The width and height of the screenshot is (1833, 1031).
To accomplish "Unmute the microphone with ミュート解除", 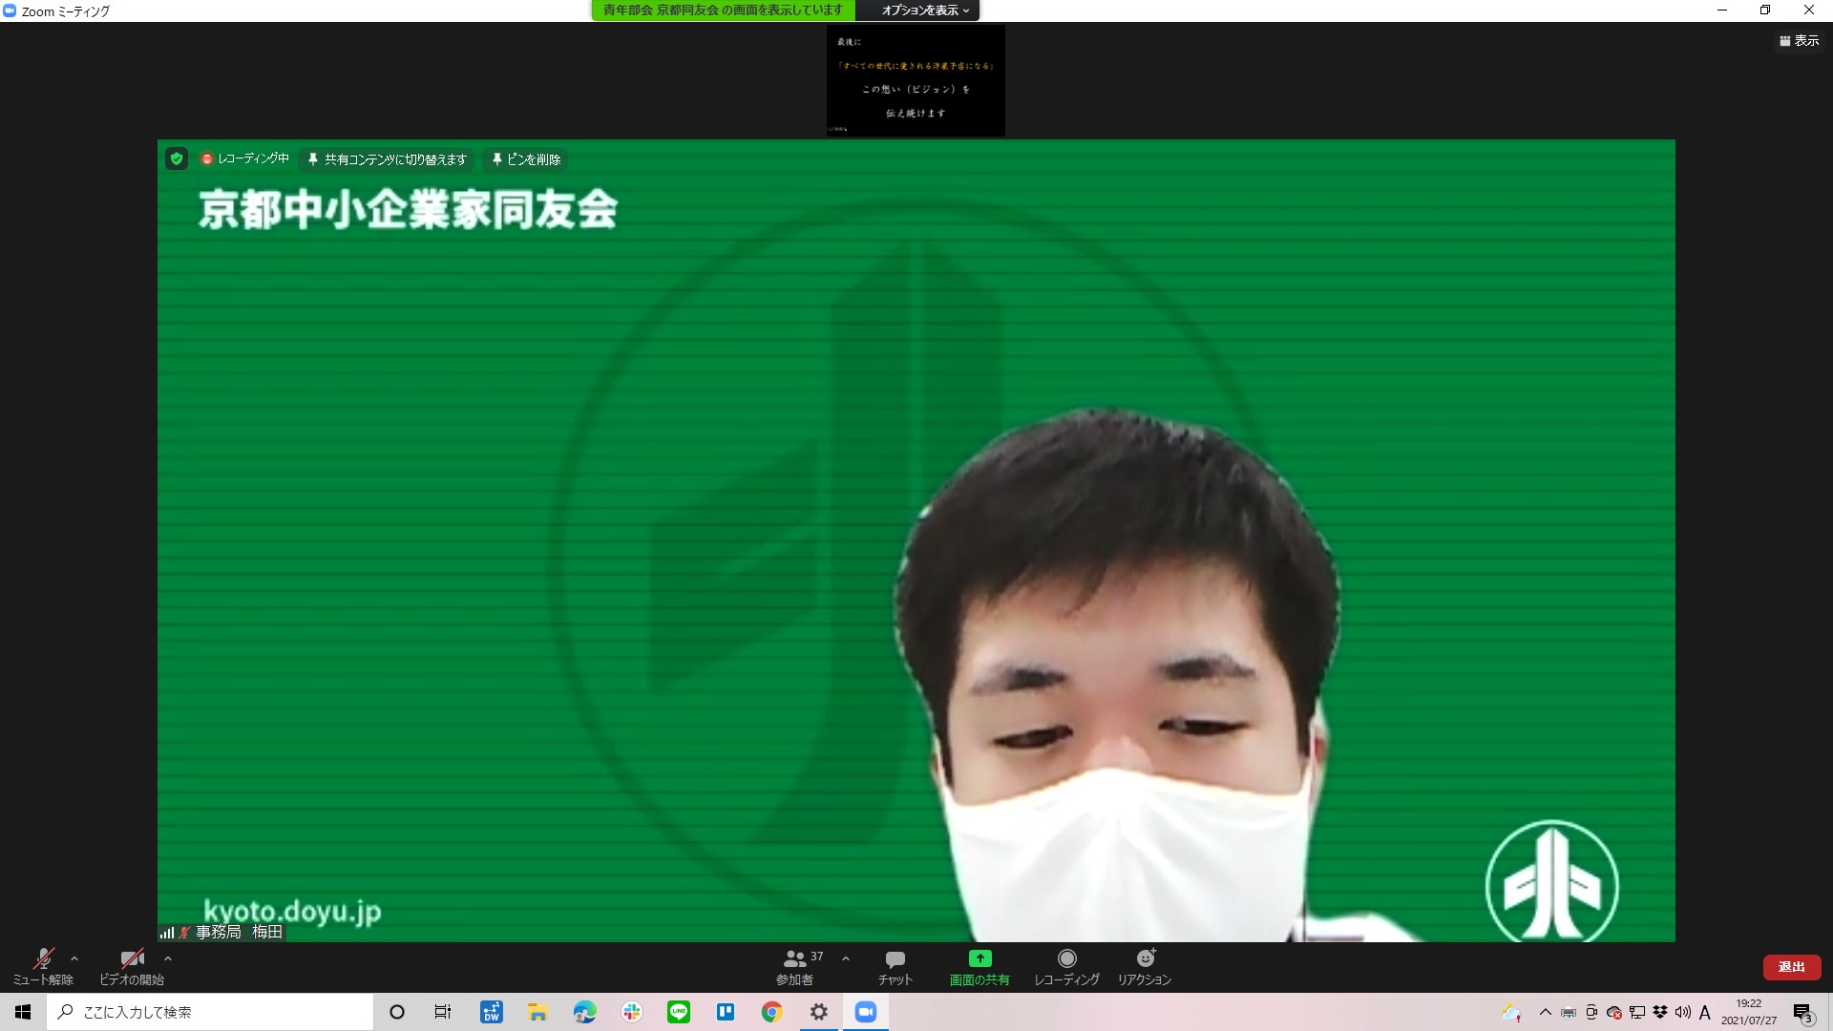I will [43, 966].
